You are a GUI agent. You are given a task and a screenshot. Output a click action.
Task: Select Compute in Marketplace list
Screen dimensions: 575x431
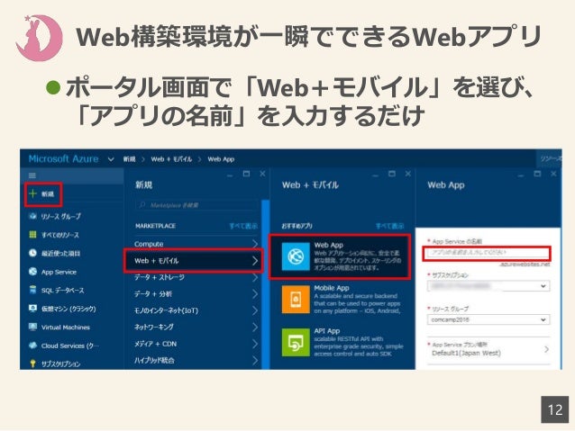[149, 244]
